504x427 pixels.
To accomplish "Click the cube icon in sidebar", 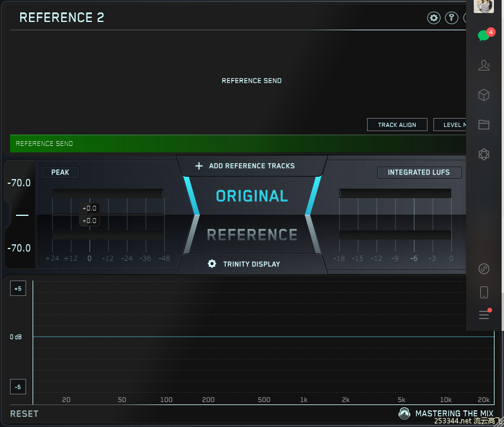I will pyautogui.click(x=484, y=95).
